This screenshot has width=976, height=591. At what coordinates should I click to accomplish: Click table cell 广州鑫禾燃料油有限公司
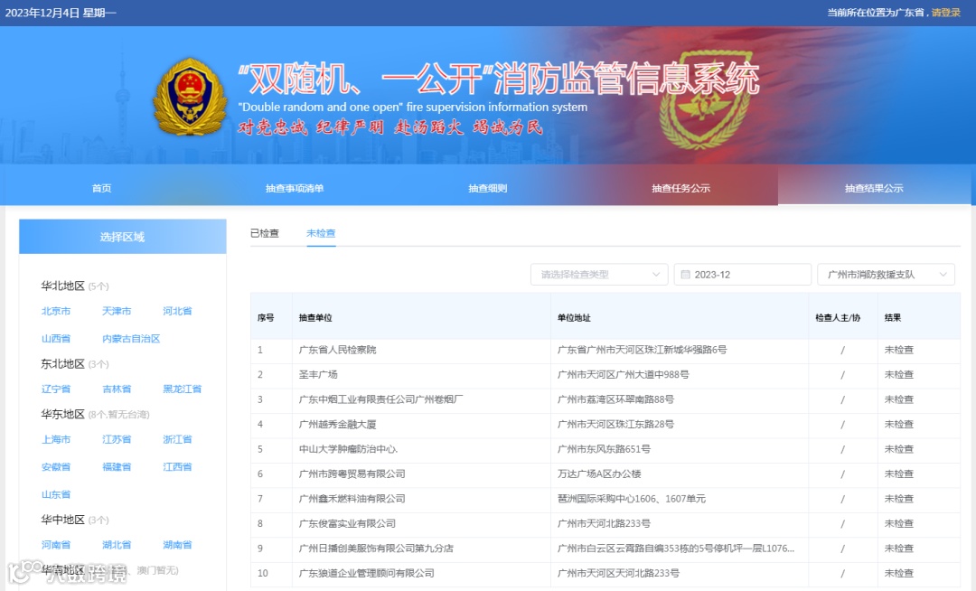pos(352,499)
